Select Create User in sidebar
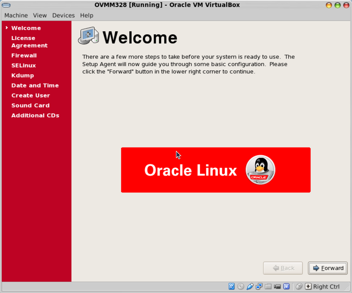 click(30, 95)
